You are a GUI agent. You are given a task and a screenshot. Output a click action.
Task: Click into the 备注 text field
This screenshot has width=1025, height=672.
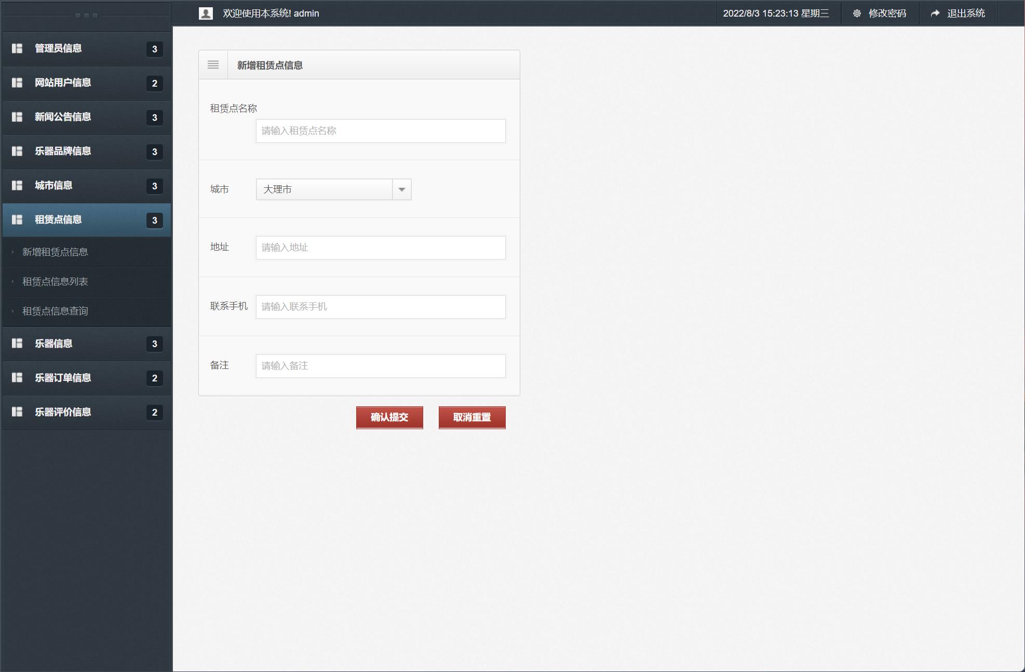[x=380, y=366]
